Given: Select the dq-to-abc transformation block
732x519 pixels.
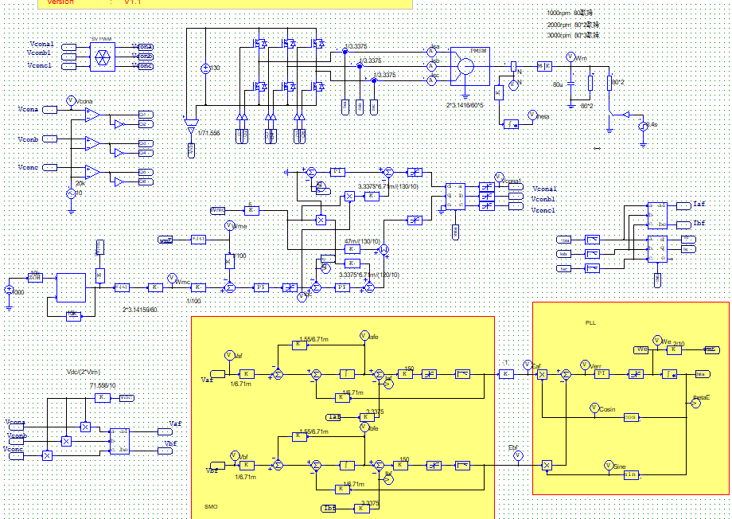Looking at the screenshot, I should (455, 196).
